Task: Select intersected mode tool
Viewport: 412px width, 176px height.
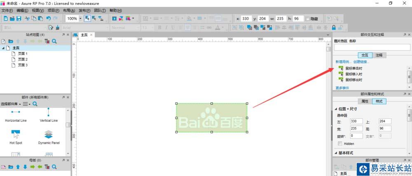Action: 87,19
